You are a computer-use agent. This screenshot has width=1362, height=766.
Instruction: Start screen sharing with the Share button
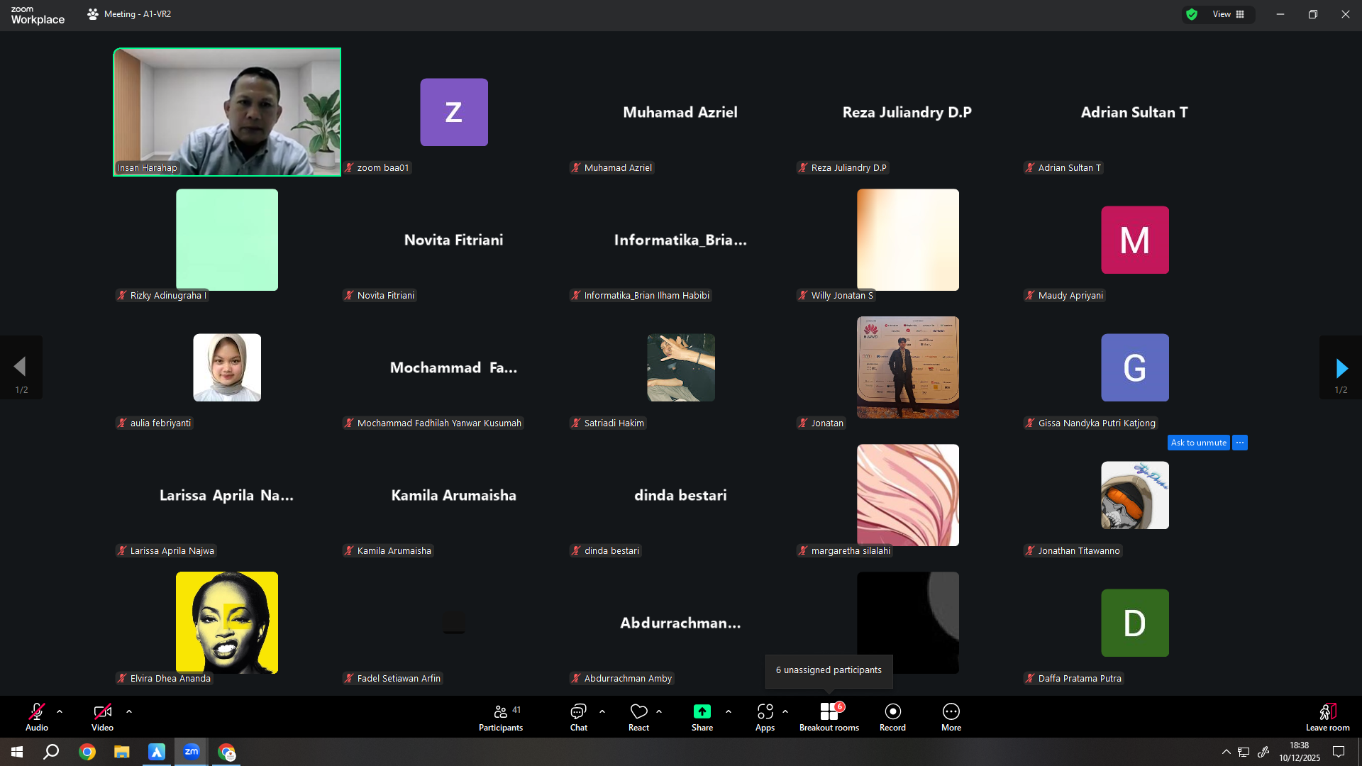click(702, 716)
